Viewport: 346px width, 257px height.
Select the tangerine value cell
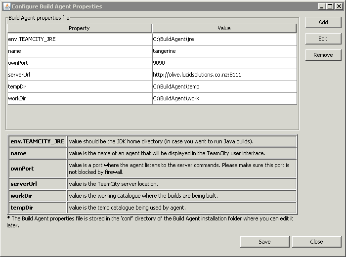point(224,51)
